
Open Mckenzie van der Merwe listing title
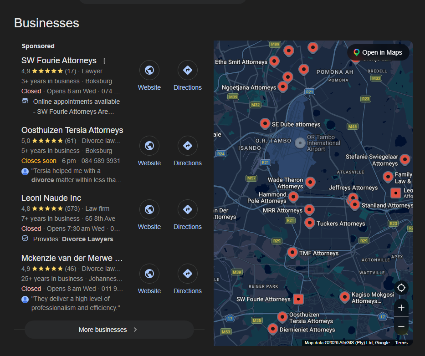[72, 258]
